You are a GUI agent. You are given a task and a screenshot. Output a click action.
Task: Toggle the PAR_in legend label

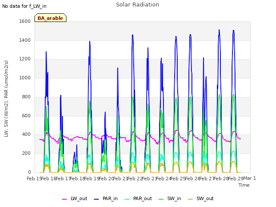click(x=110, y=198)
